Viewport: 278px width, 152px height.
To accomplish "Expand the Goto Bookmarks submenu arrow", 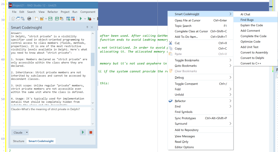I will 230,66.
